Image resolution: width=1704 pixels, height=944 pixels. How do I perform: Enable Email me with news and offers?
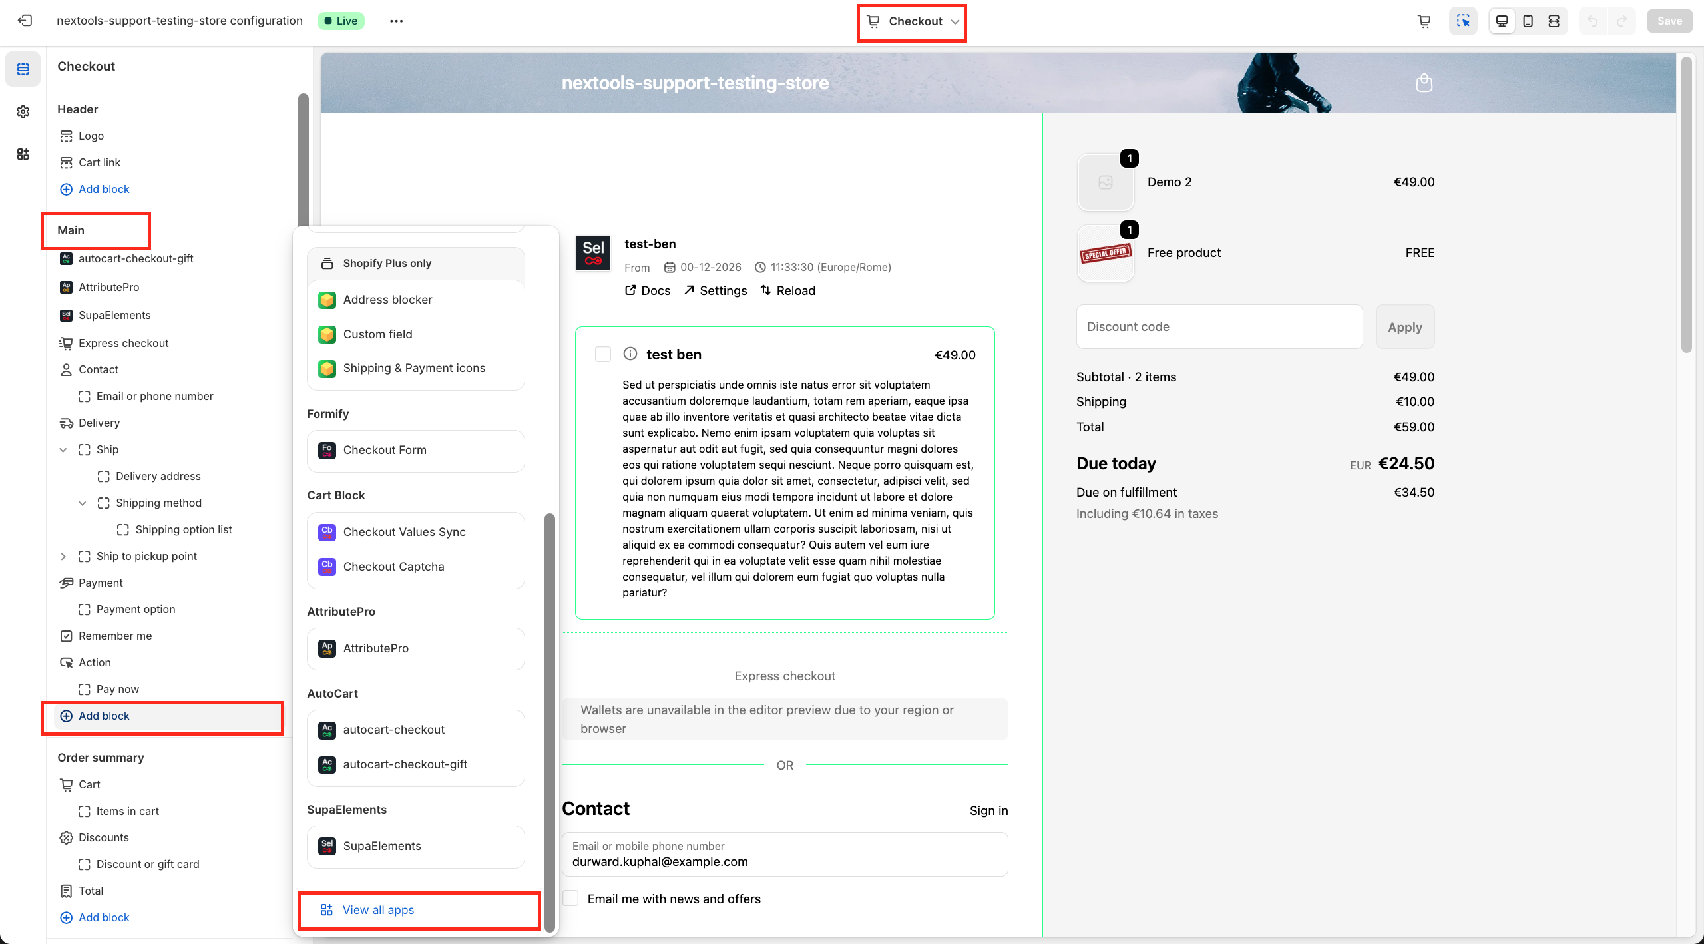571,899
